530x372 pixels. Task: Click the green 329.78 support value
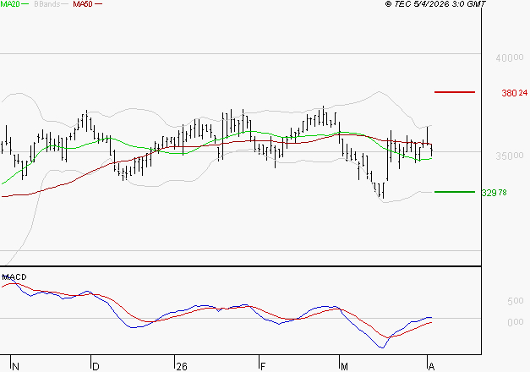pyautogui.click(x=494, y=193)
